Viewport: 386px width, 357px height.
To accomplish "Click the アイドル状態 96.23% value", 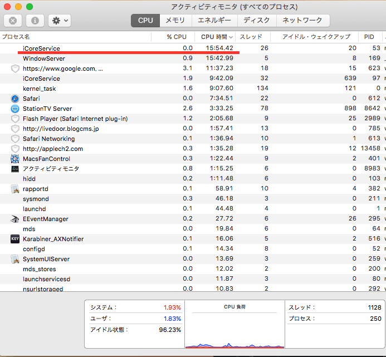I will (170, 330).
